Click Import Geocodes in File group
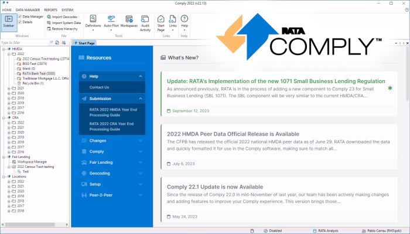This screenshot has height=234, width=410. click(62, 17)
